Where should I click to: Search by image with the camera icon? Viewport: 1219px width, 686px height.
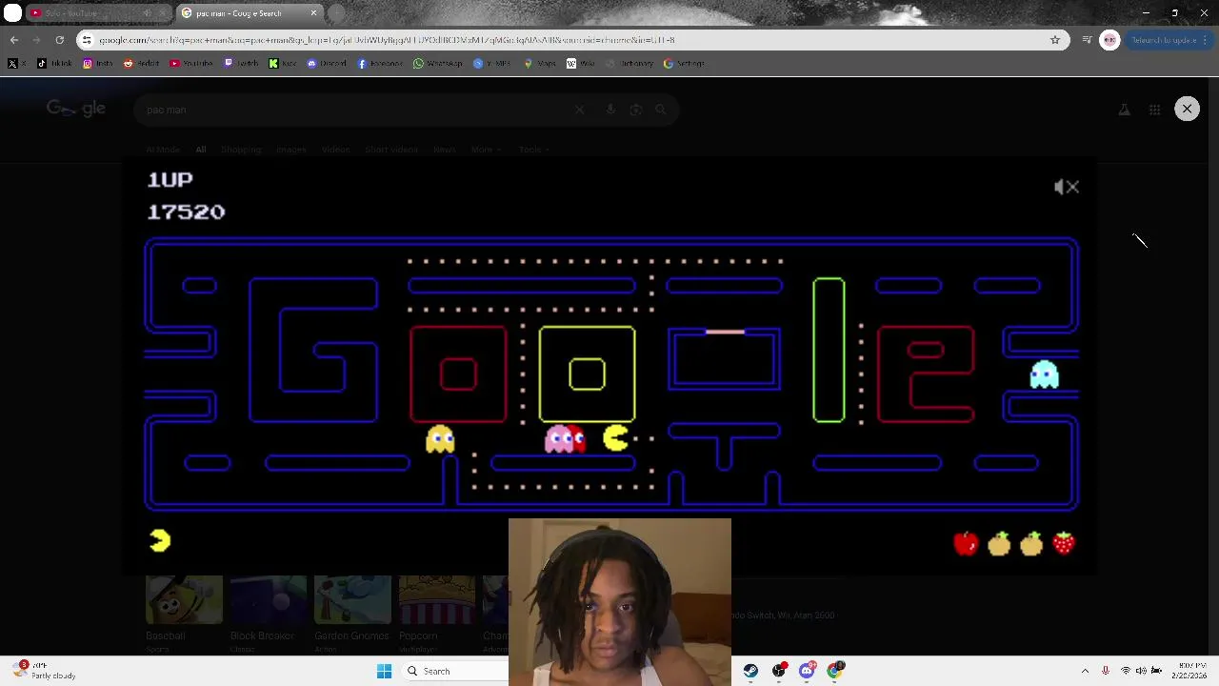pos(636,110)
